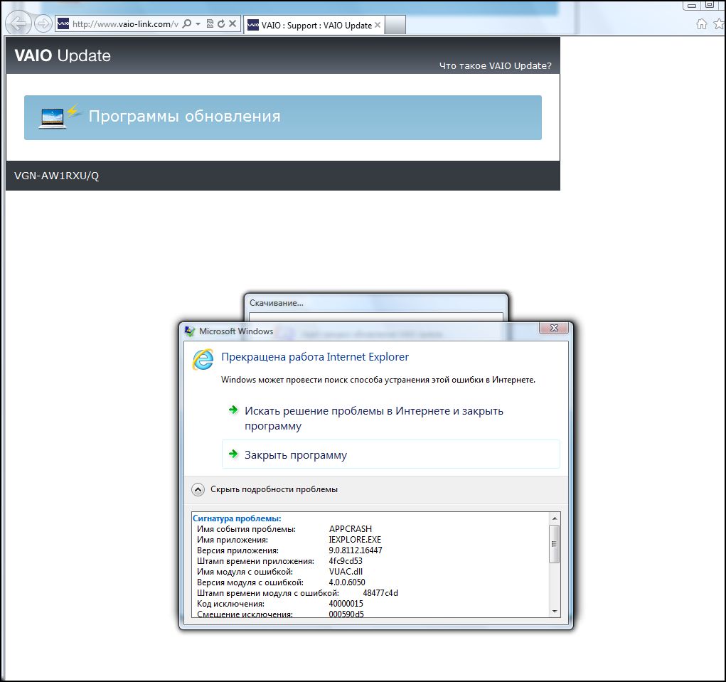Click the Internet Explorer logo in the dialog
The width and height of the screenshot is (726, 682).
203,360
